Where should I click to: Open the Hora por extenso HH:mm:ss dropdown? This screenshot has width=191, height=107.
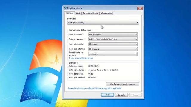pos(113,49)
